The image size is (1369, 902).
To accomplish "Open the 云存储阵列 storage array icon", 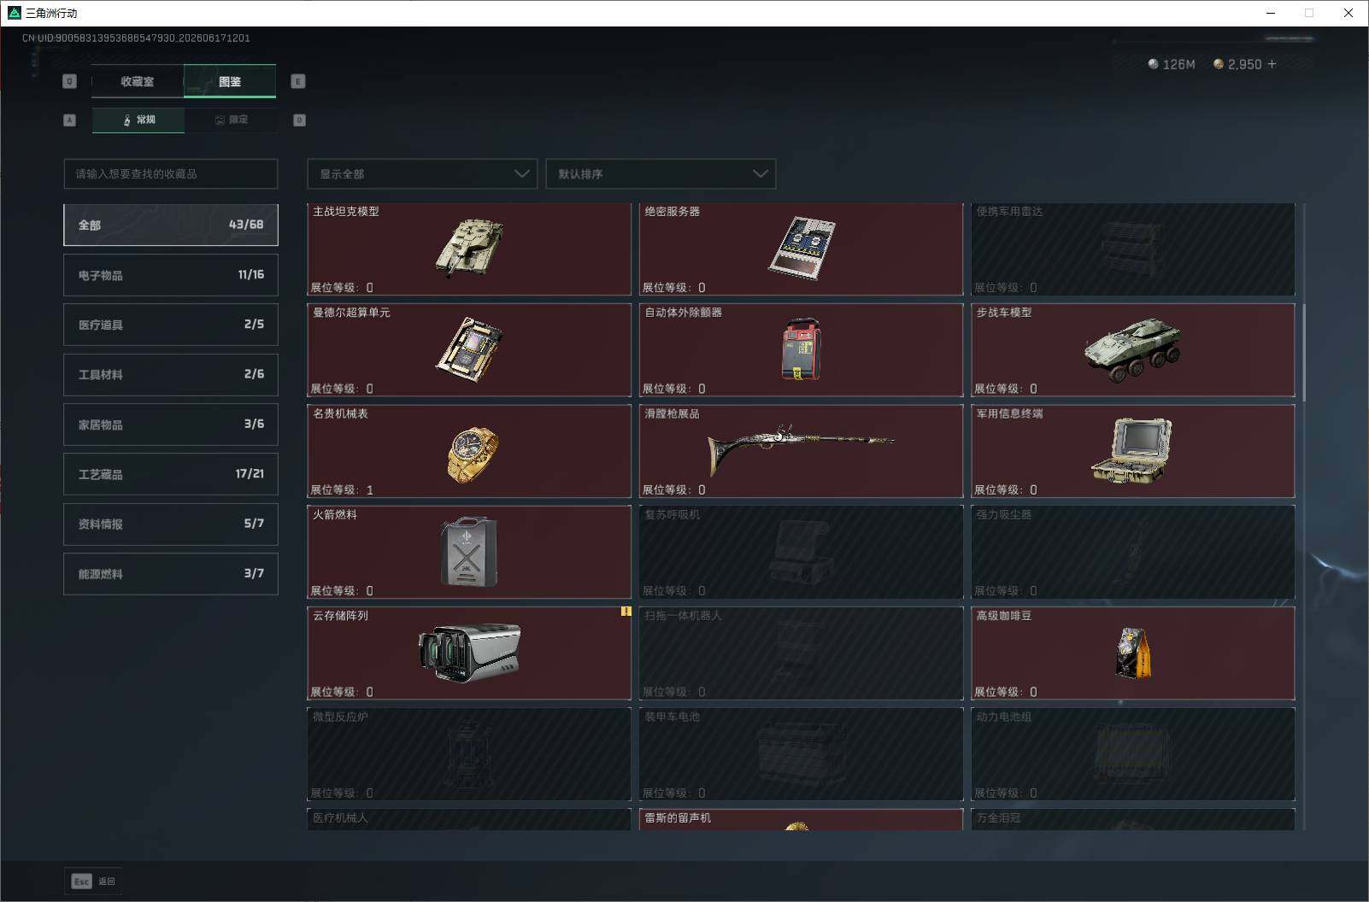I will point(469,653).
